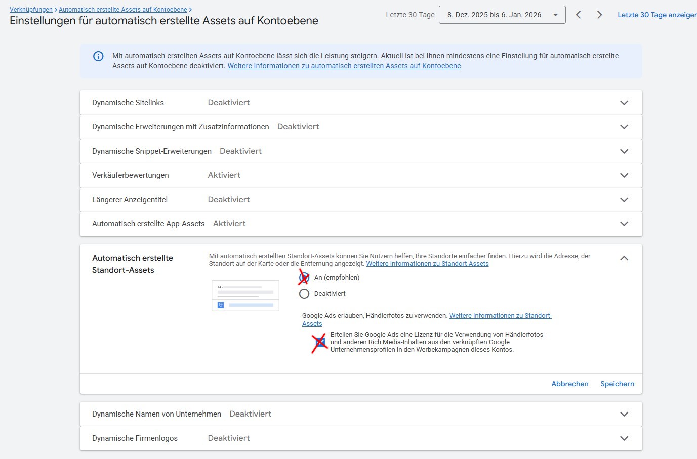Open 'Weitere Informationen zu Standort-Assets' link in description

pyautogui.click(x=427, y=264)
